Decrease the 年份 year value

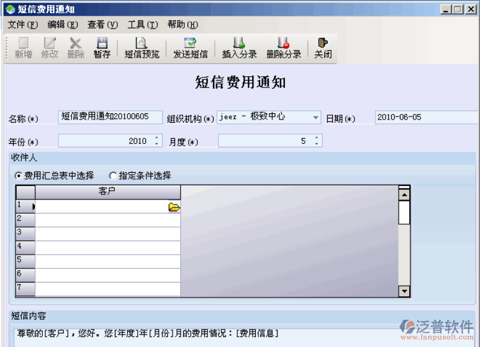pos(156,144)
